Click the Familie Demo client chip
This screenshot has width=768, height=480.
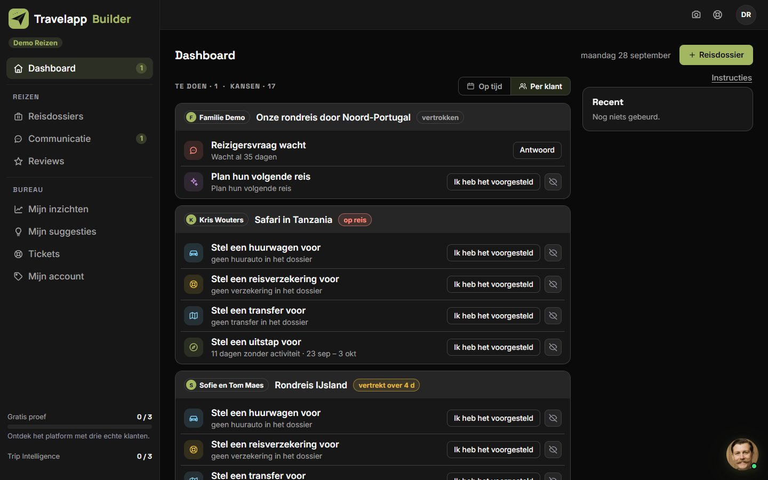tap(217, 117)
